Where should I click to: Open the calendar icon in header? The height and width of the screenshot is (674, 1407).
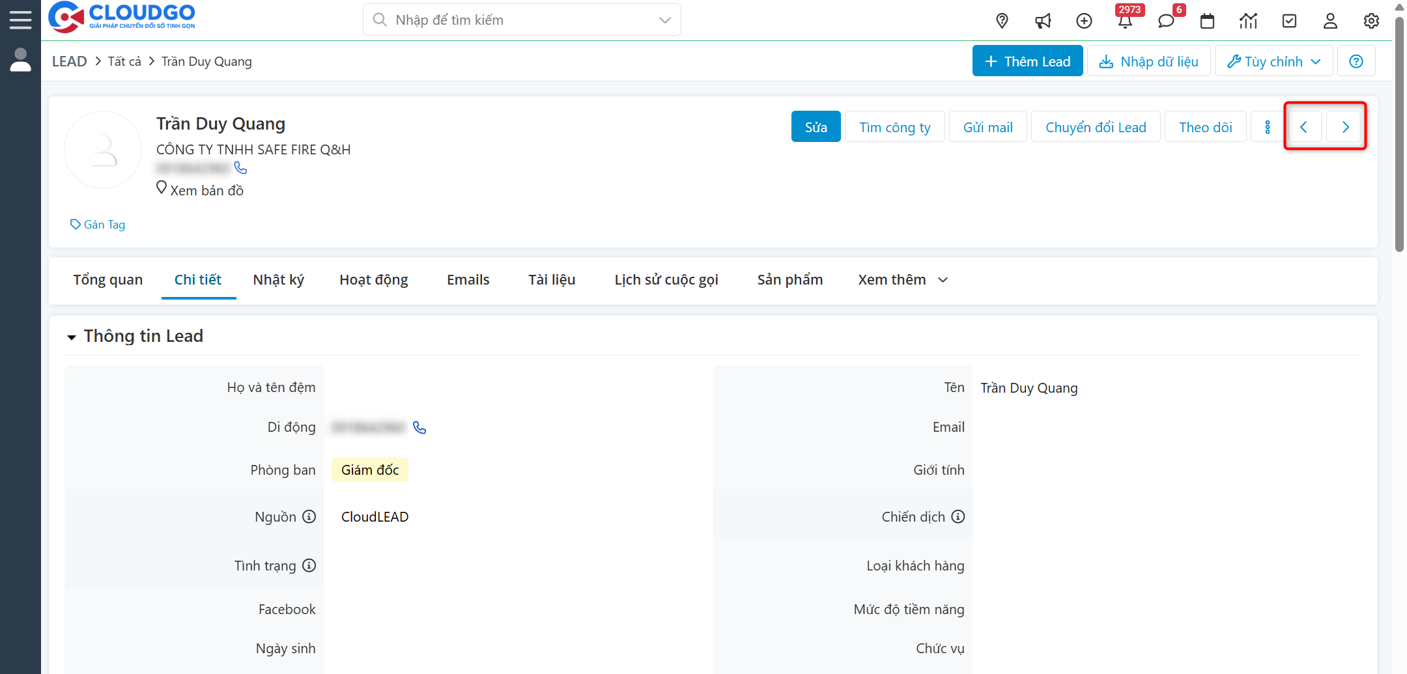tap(1207, 21)
